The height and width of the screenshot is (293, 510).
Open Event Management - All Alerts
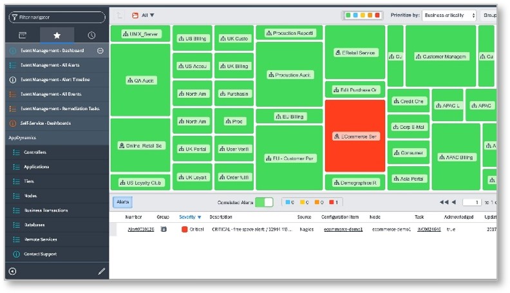(50, 65)
